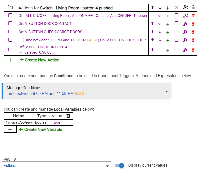Cut the IF Time between action with scissors

click(x=185, y=40)
